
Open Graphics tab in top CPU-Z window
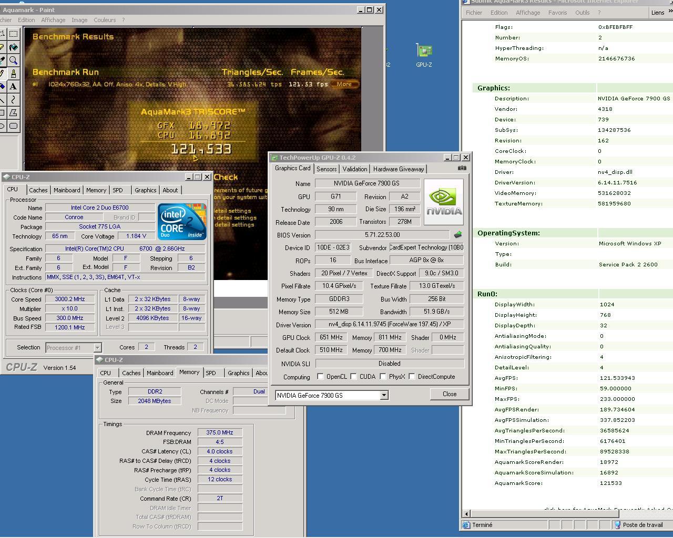(x=146, y=190)
